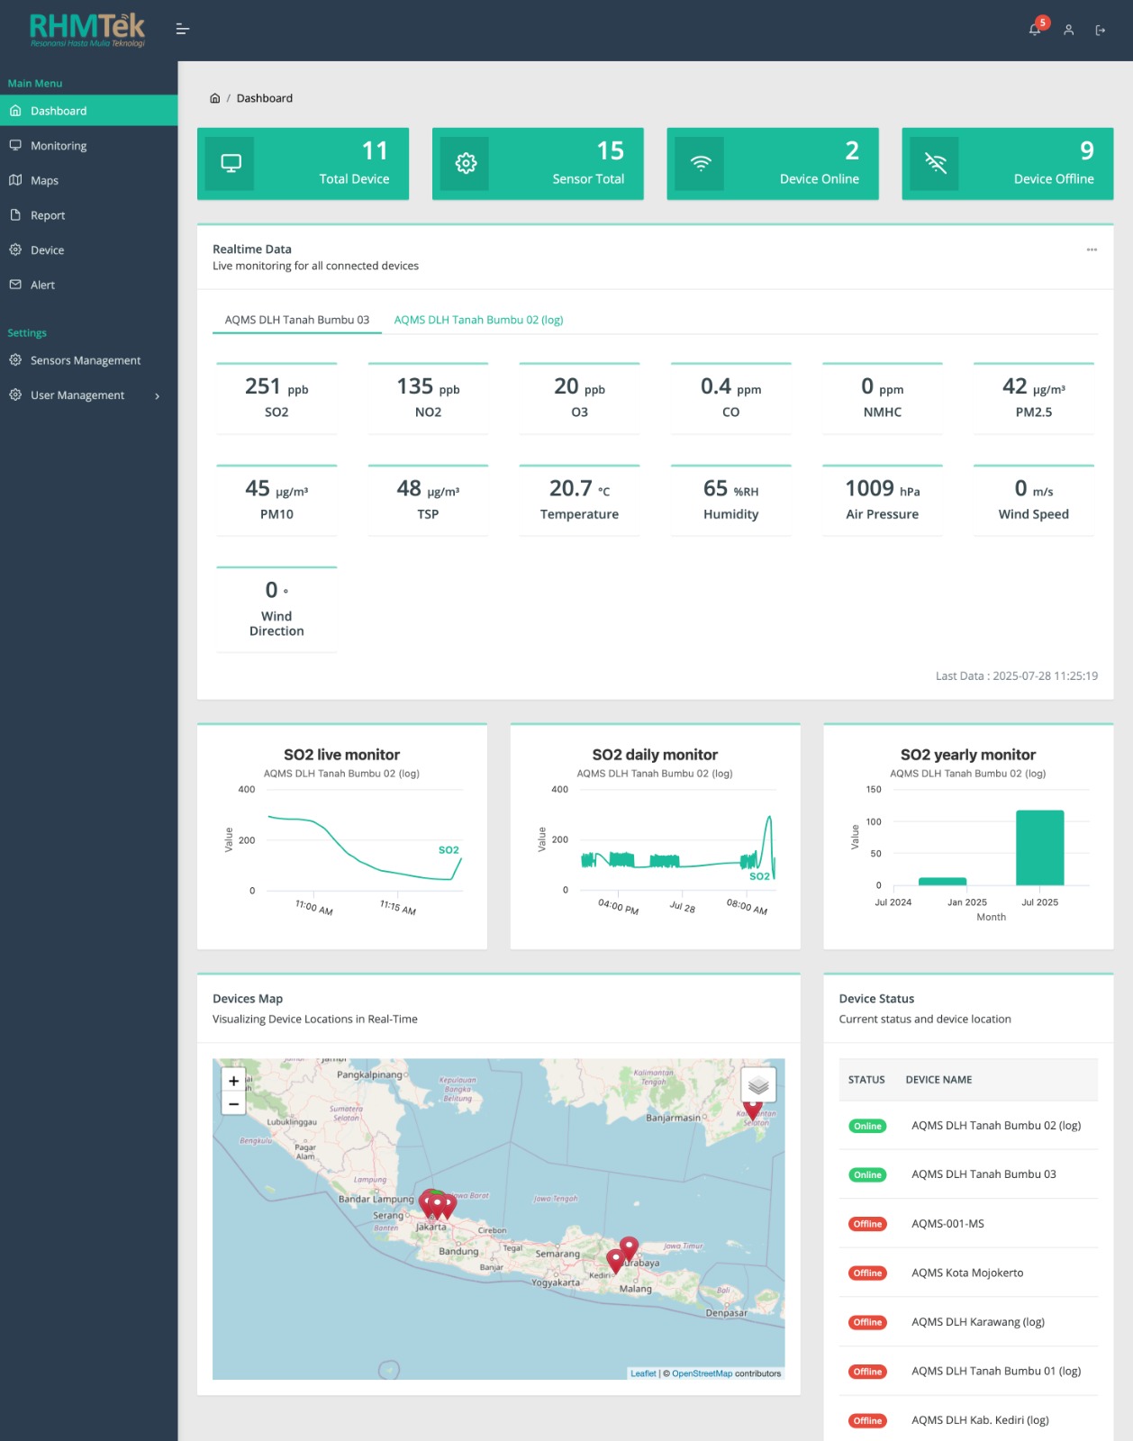Click the notification bell icon
Image resolution: width=1133 pixels, height=1441 pixels.
tap(1035, 30)
